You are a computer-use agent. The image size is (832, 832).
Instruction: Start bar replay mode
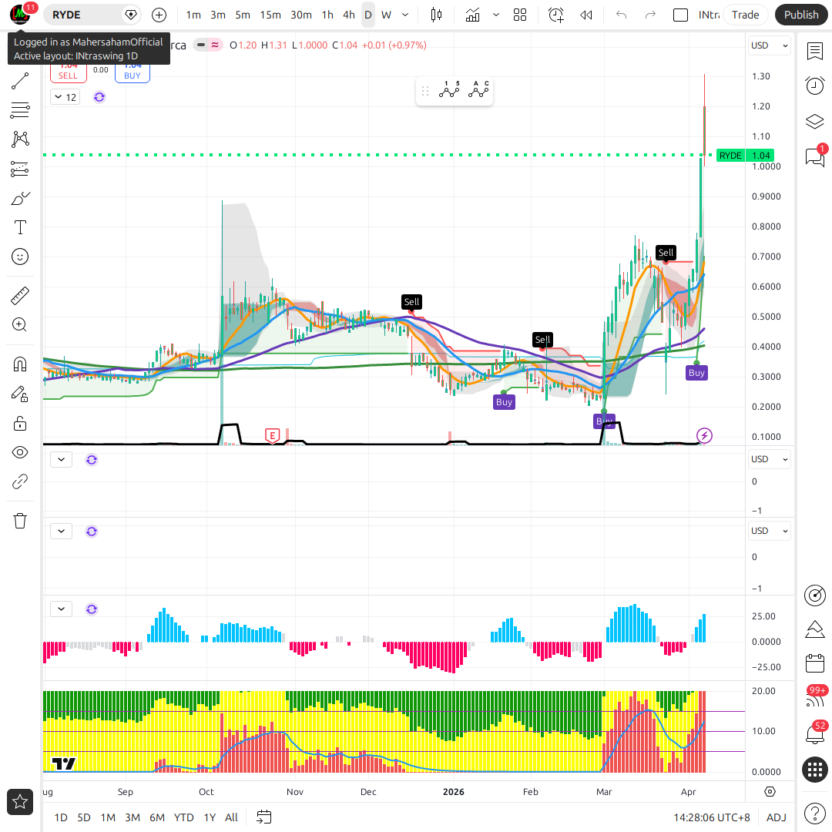coord(586,15)
